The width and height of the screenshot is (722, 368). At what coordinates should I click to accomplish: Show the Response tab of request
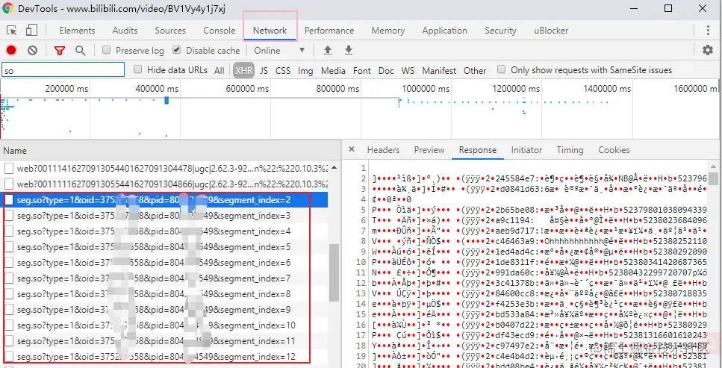click(x=478, y=150)
